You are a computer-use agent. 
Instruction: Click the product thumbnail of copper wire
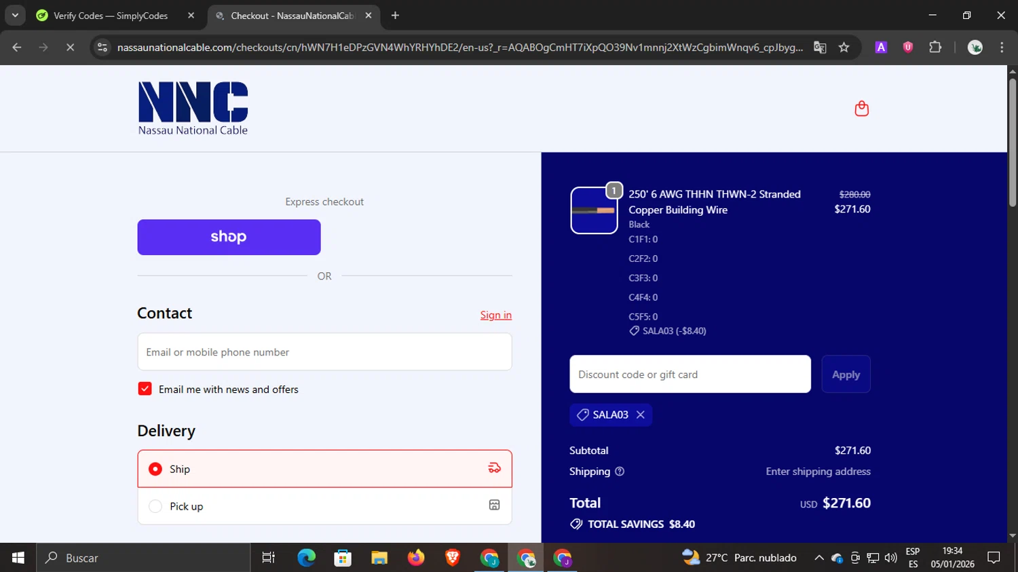tap(594, 210)
